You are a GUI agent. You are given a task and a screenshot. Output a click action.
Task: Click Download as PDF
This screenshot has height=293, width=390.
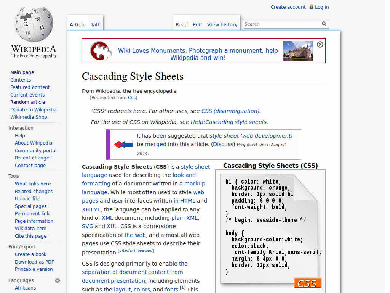(34, 262)
